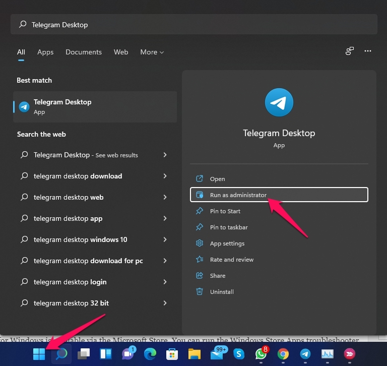The image size is (387, 366).
Task: Open 'telegram desktop web' suggestion
Action: pos(95,197)
